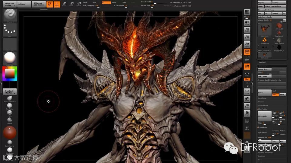This screenshot has width=291, height=163.
Task: Open the LightBox browser
Action: (24, 4)
